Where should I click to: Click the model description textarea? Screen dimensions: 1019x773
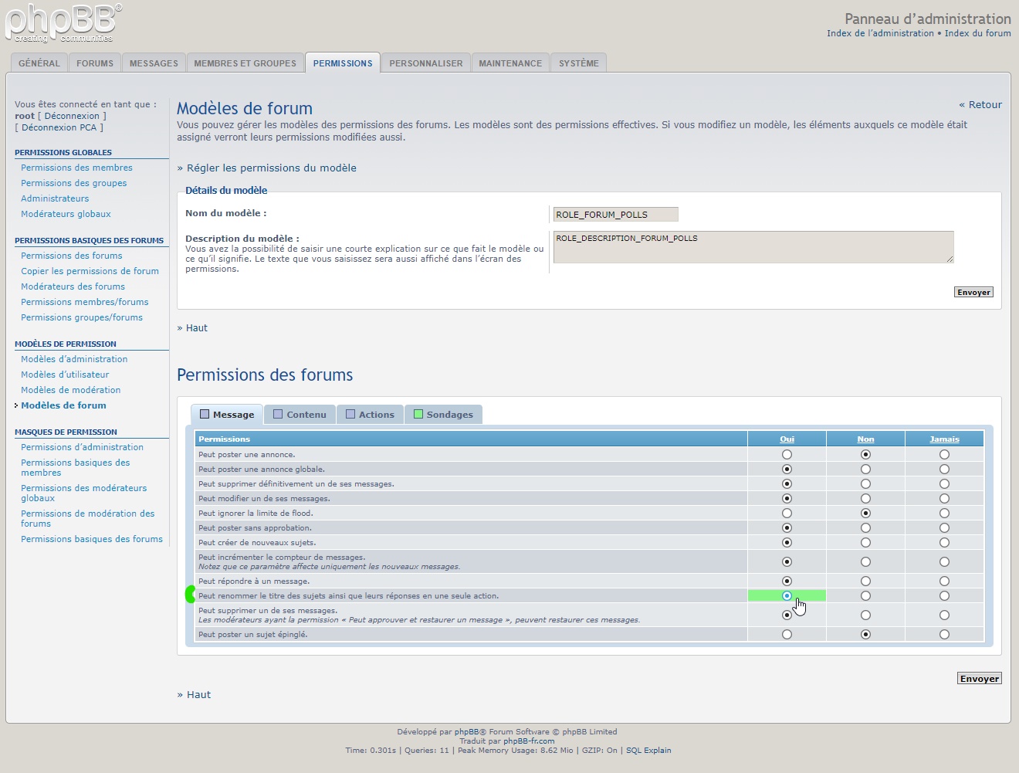point(753,247)
